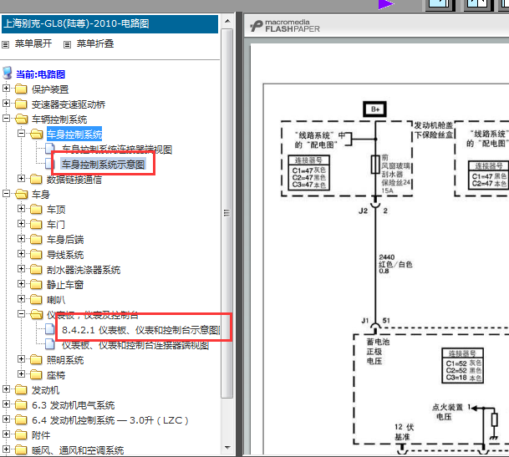Click the open 车身 folder icon

pyautogui.click(x=21, y=194)
